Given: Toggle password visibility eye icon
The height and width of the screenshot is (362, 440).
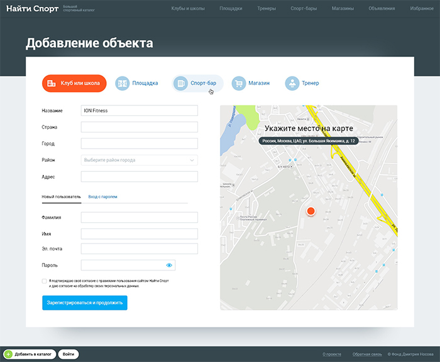Looking at the screenshot, I should pos(169,265).
